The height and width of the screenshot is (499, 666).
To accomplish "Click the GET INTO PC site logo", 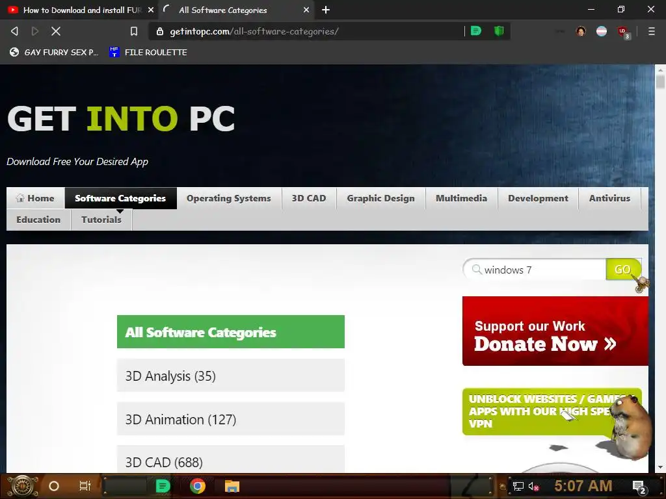I will (x=121, y=118).
